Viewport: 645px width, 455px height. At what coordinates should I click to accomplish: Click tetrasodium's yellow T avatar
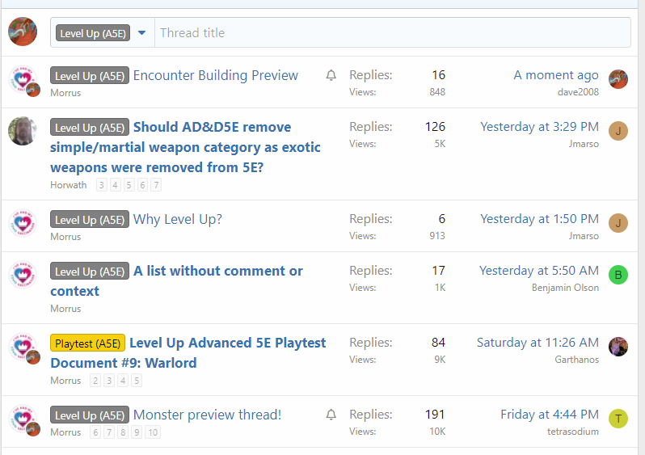[x=618, y=419]
